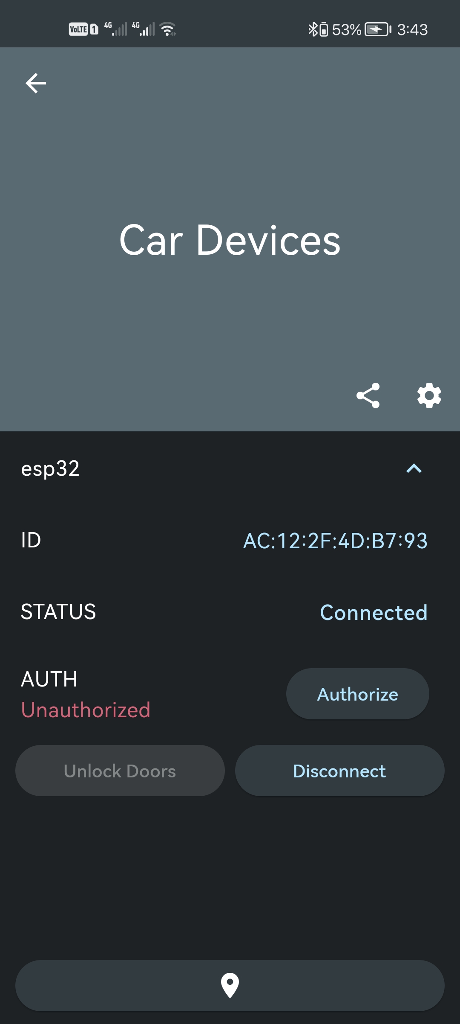Tap the Car Devices title
The height and width of the screenshot is (1024, 460).
pos(230,241)
